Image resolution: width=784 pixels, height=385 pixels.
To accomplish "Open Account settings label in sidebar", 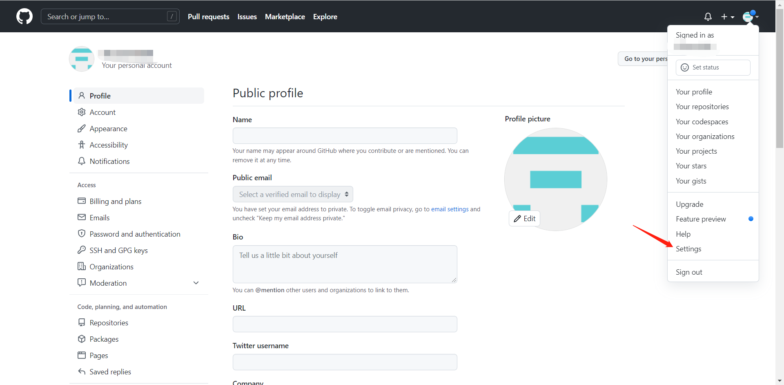I will click(x=102, y=112).
